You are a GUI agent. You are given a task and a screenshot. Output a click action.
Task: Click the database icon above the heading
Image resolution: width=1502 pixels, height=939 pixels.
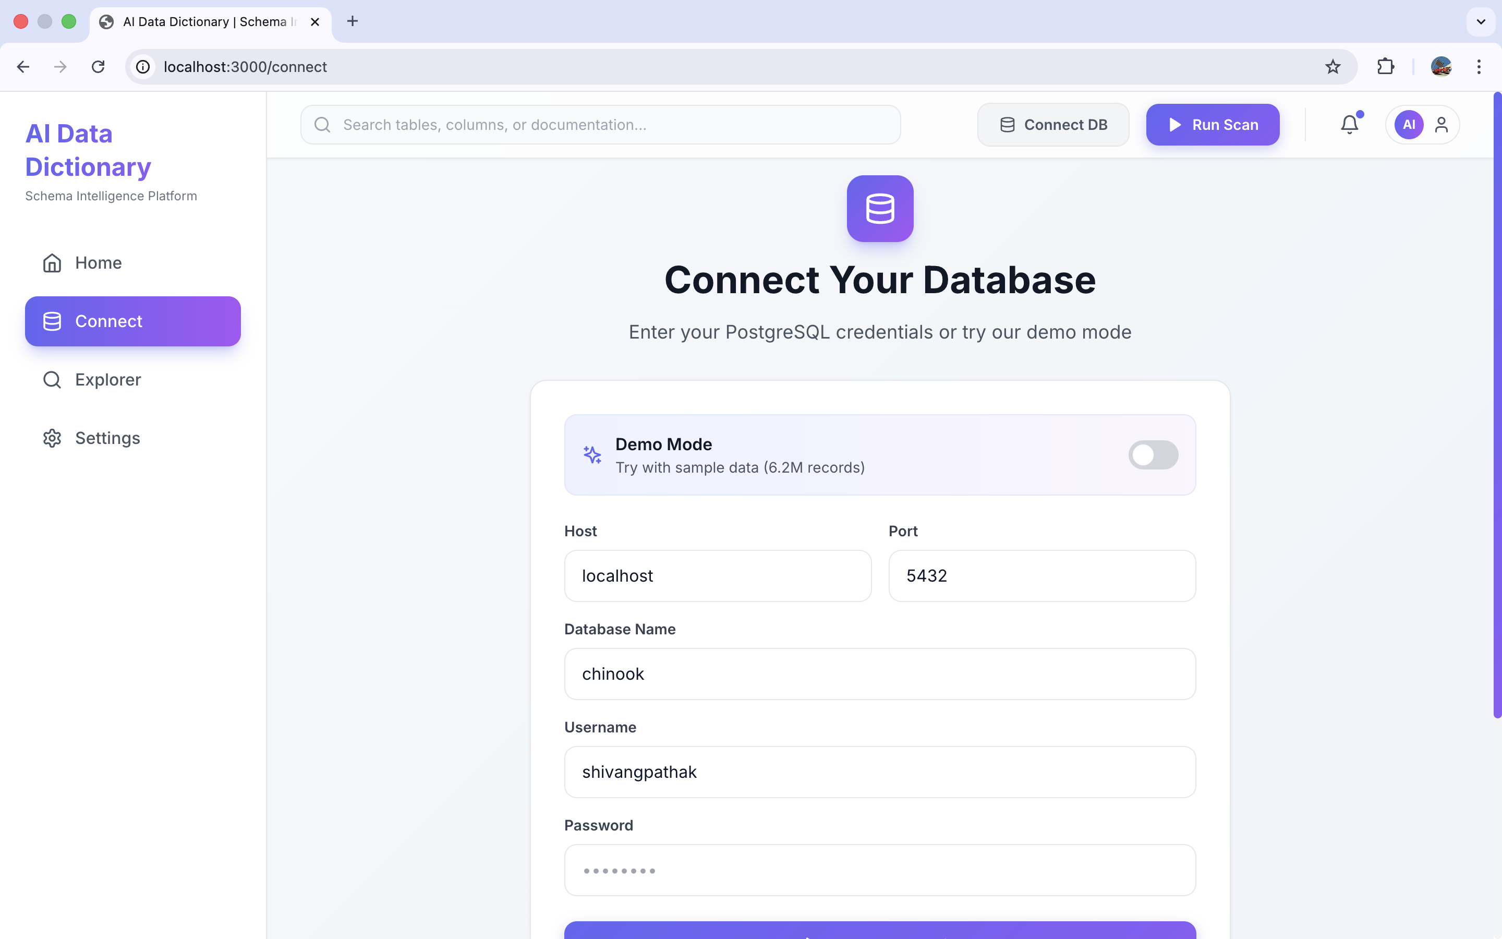[x=880, y=209]
